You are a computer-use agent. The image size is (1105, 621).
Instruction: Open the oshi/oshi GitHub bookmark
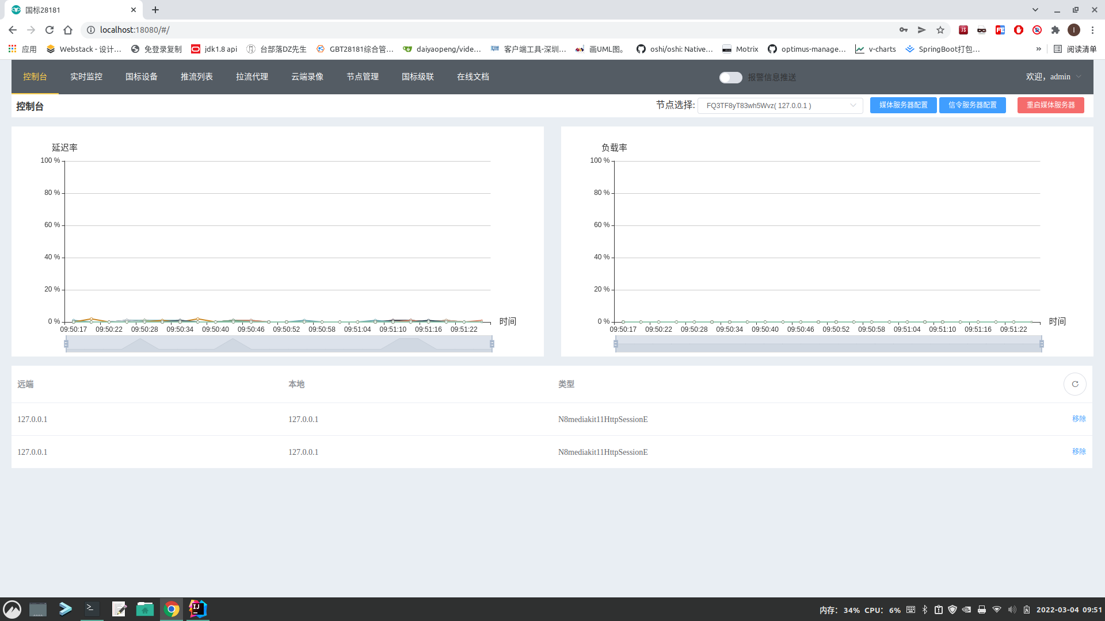[675, 49]
